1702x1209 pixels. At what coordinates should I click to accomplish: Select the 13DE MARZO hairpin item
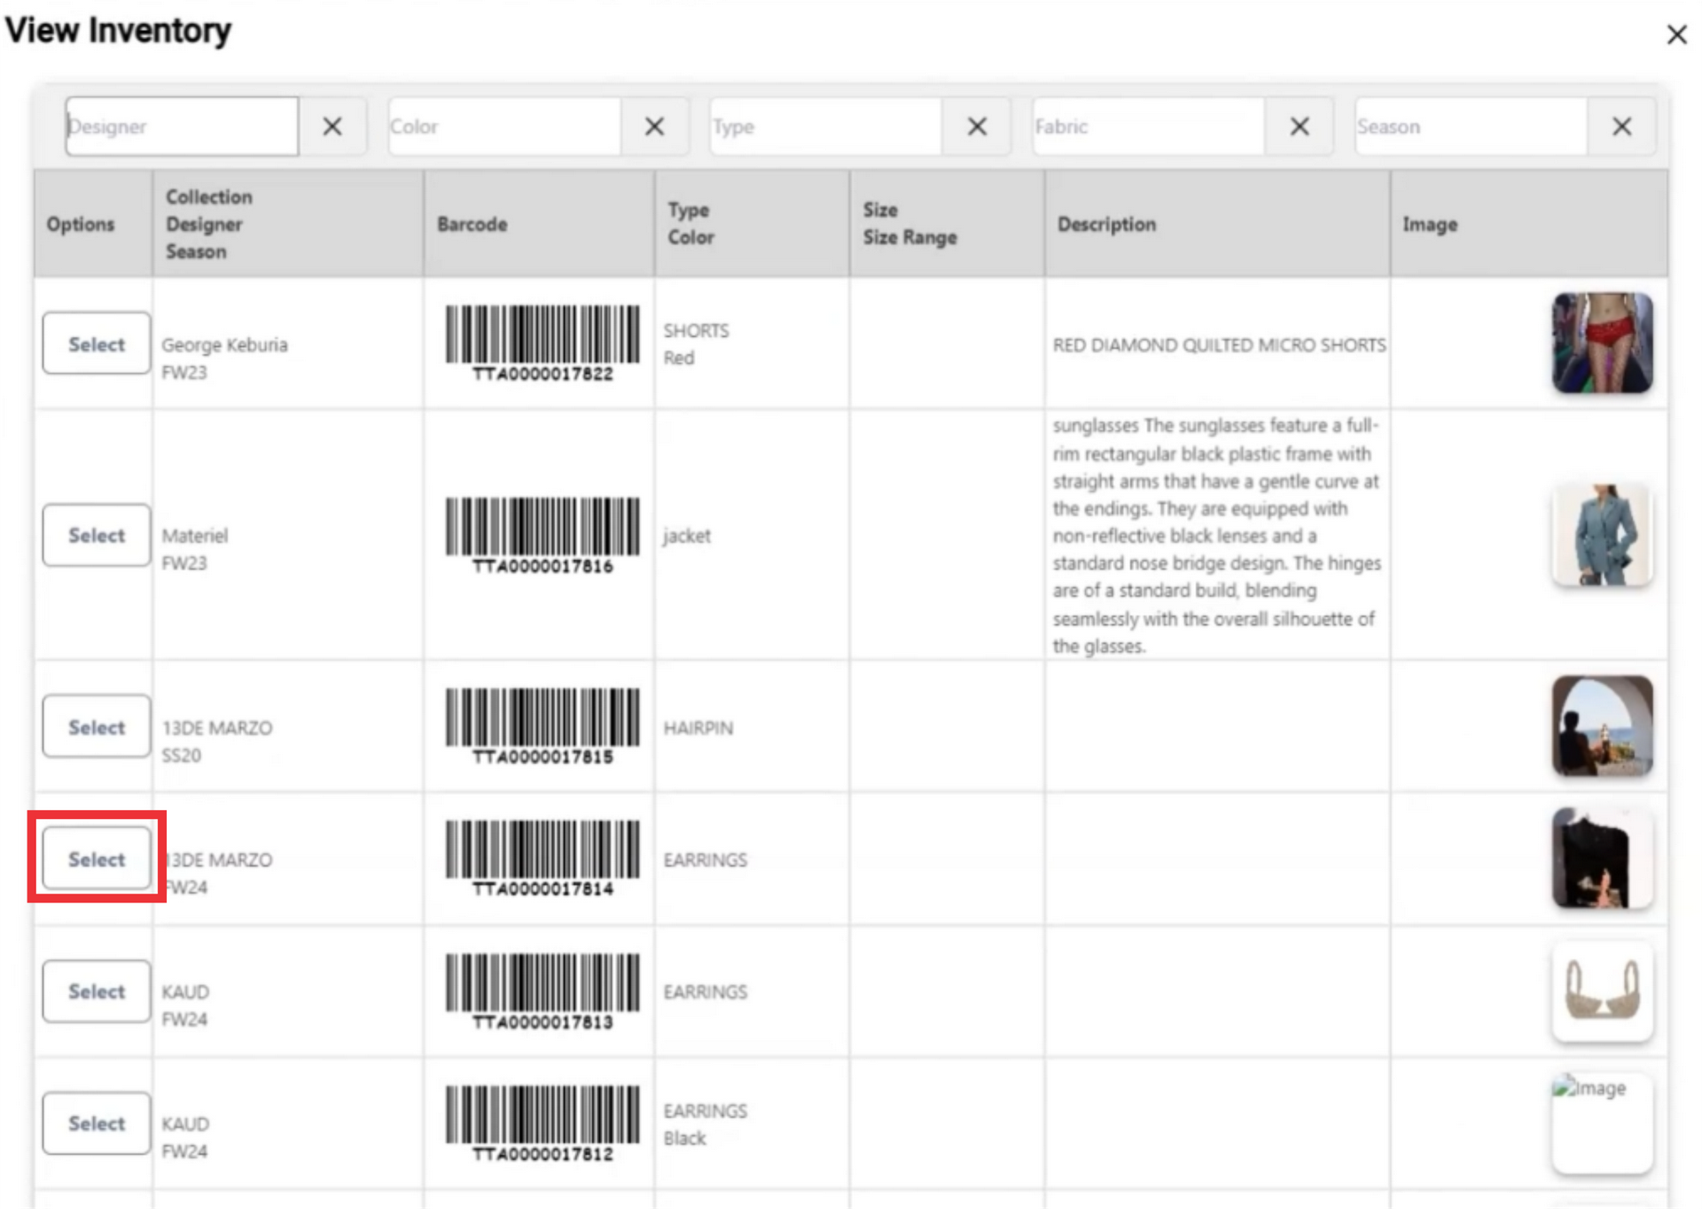[97, 727]
